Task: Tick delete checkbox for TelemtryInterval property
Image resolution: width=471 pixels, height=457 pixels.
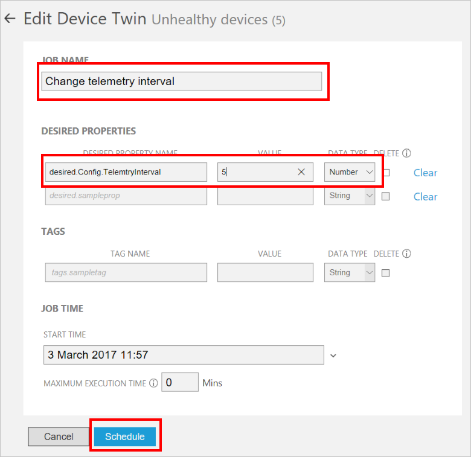Action: 386,173
